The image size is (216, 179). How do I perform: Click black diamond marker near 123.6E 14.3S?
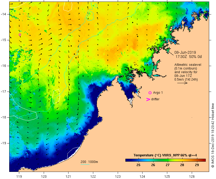(133, 22)
